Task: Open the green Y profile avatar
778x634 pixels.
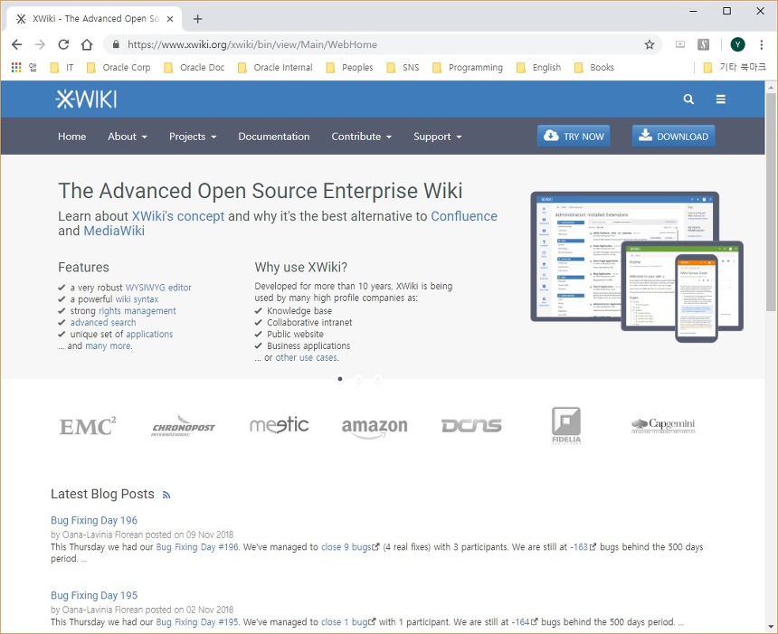Action: tap(738, 44)
